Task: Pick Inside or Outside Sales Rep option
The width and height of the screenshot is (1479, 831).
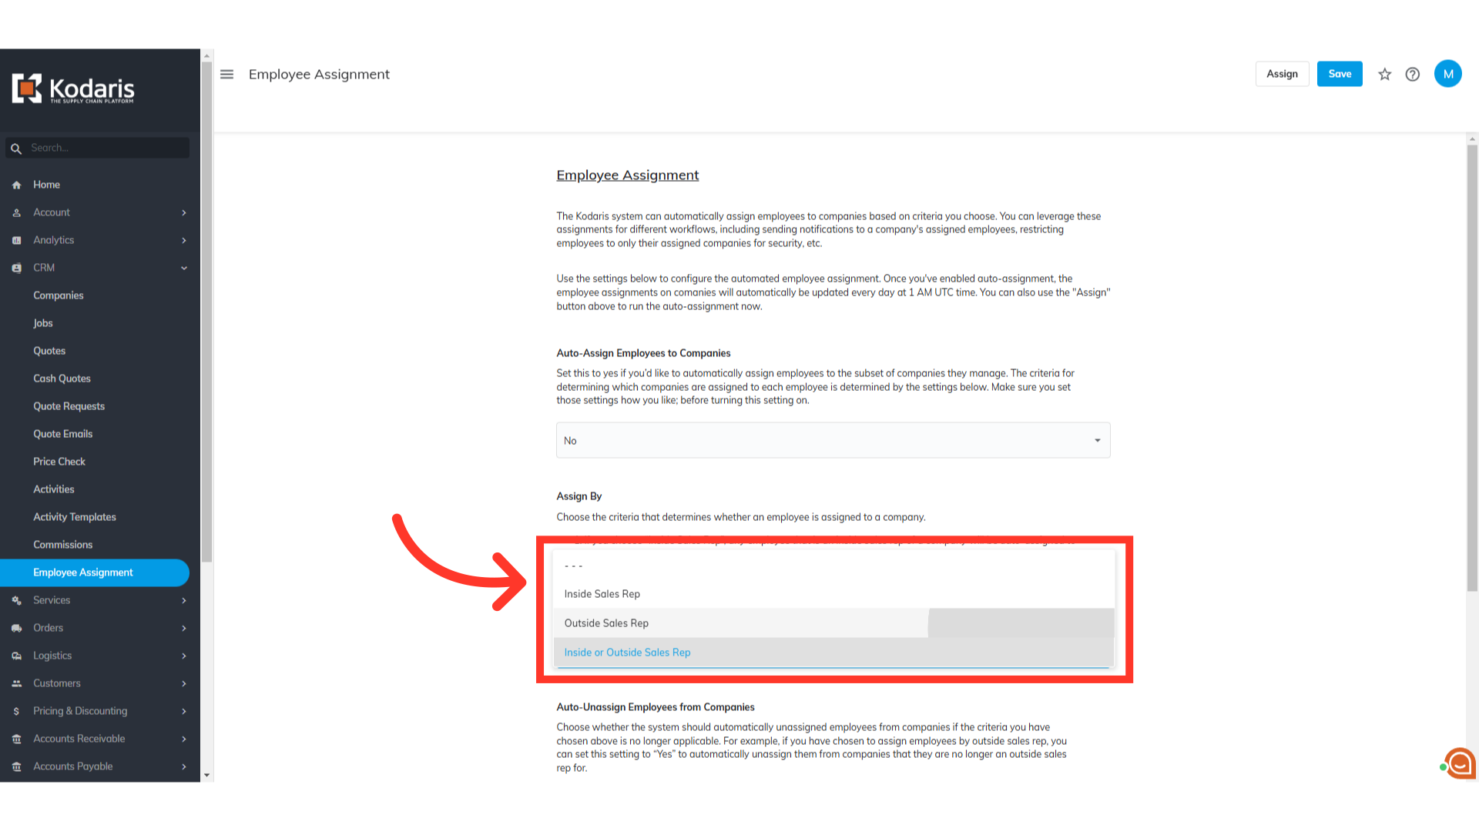Action: (833, 652)
